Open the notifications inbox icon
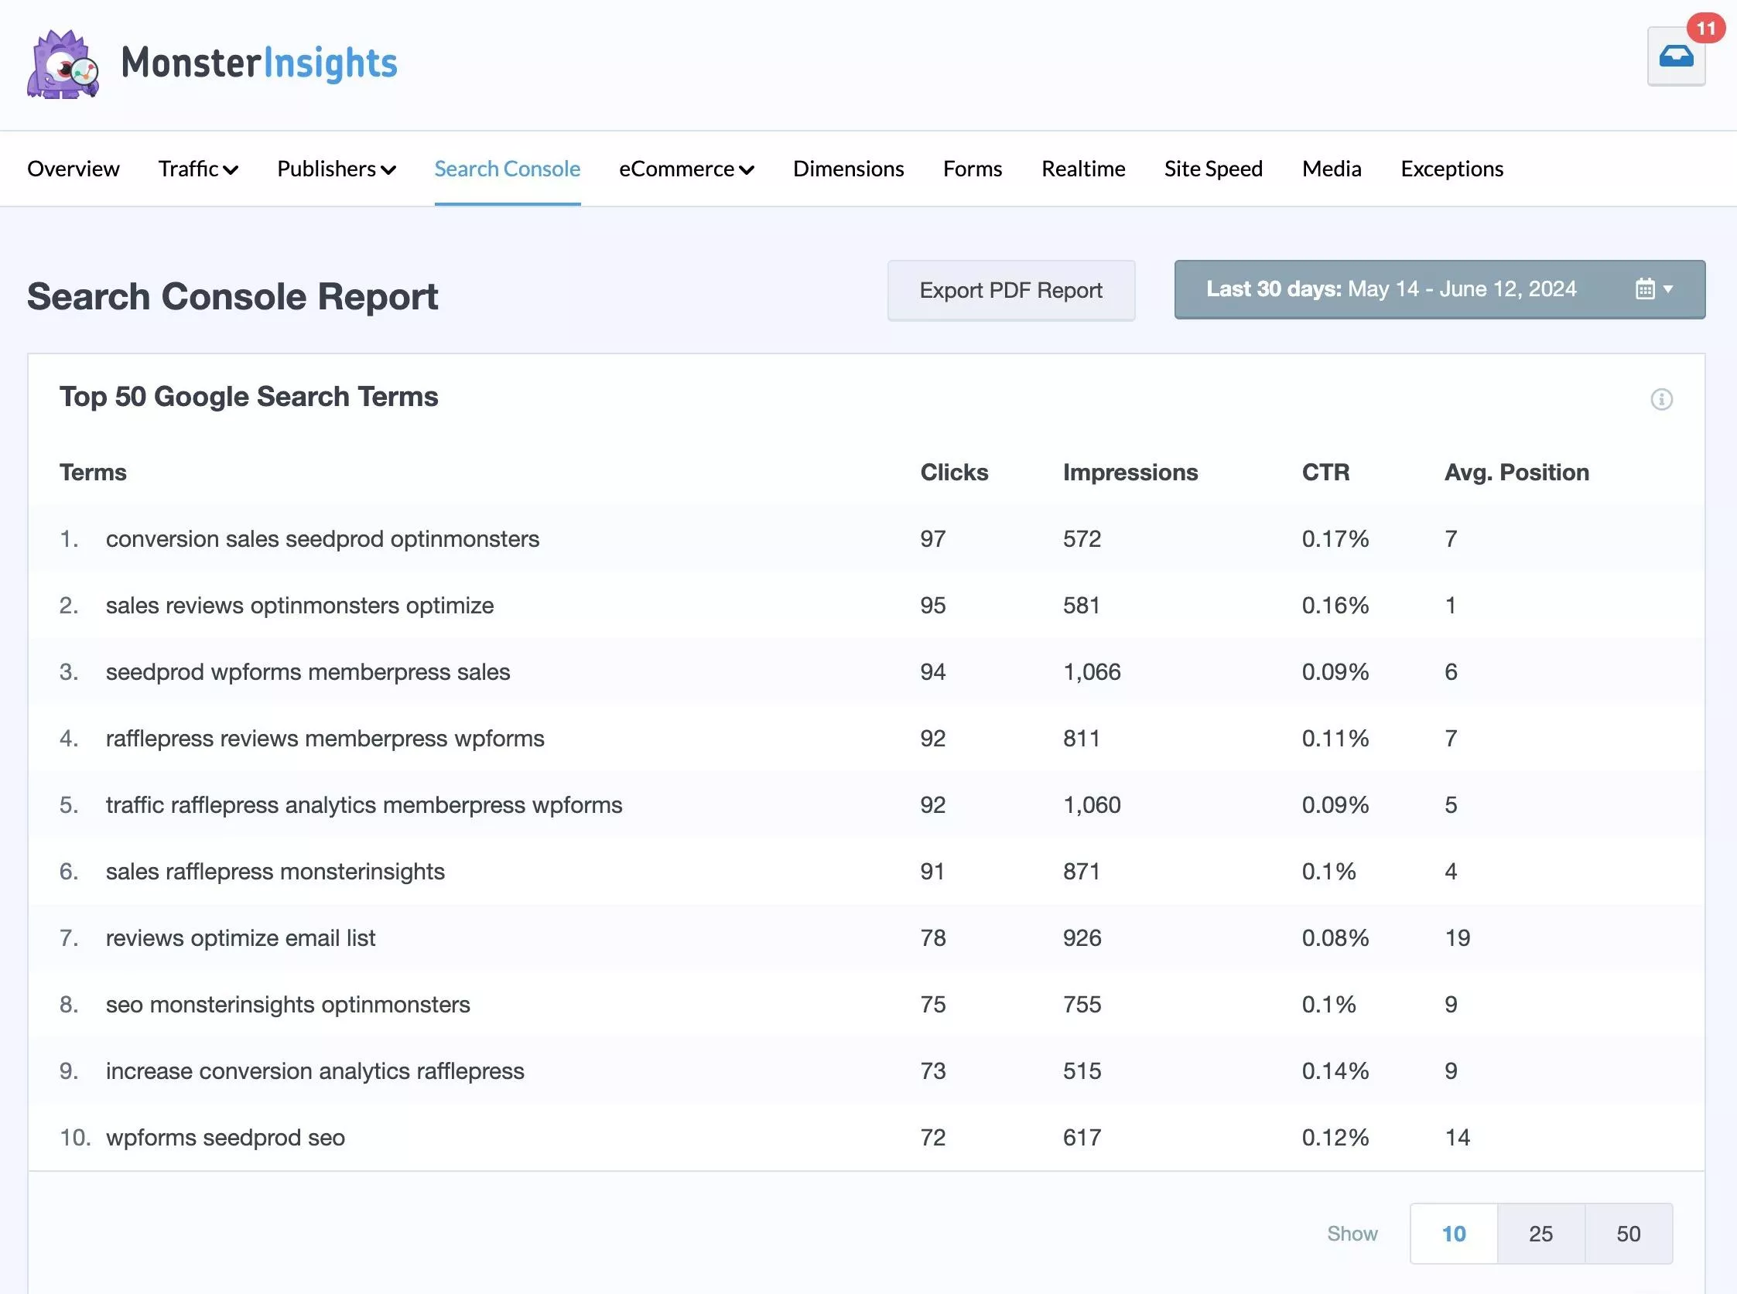The height and width of the screenshot is (1294, 1737). (x=1675, y=58)
